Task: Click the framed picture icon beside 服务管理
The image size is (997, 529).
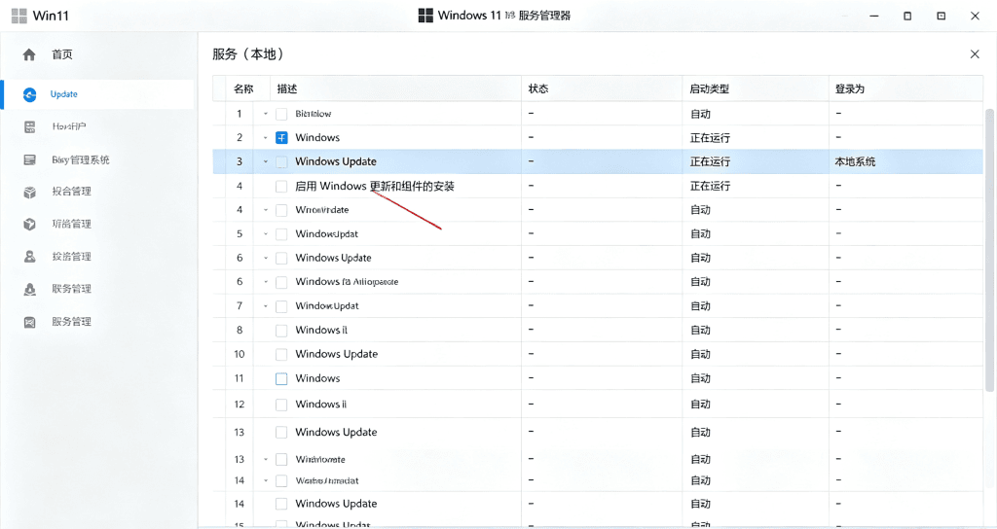Action: point(30,322)
